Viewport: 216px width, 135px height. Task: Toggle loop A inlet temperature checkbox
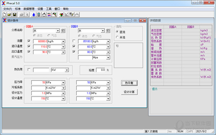click(29, 46)
